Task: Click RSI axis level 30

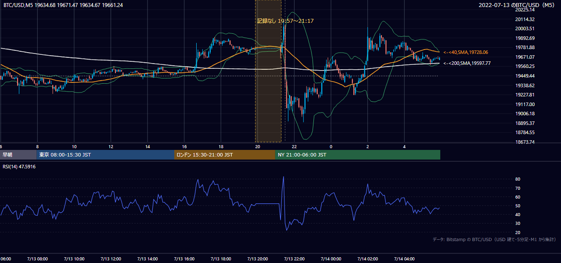Action: (518, 224)
